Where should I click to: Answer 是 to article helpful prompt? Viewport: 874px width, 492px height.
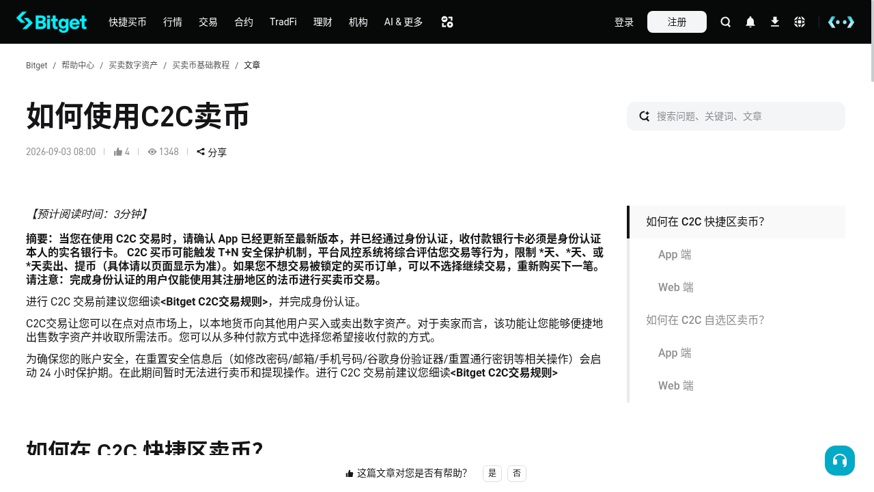492,473
